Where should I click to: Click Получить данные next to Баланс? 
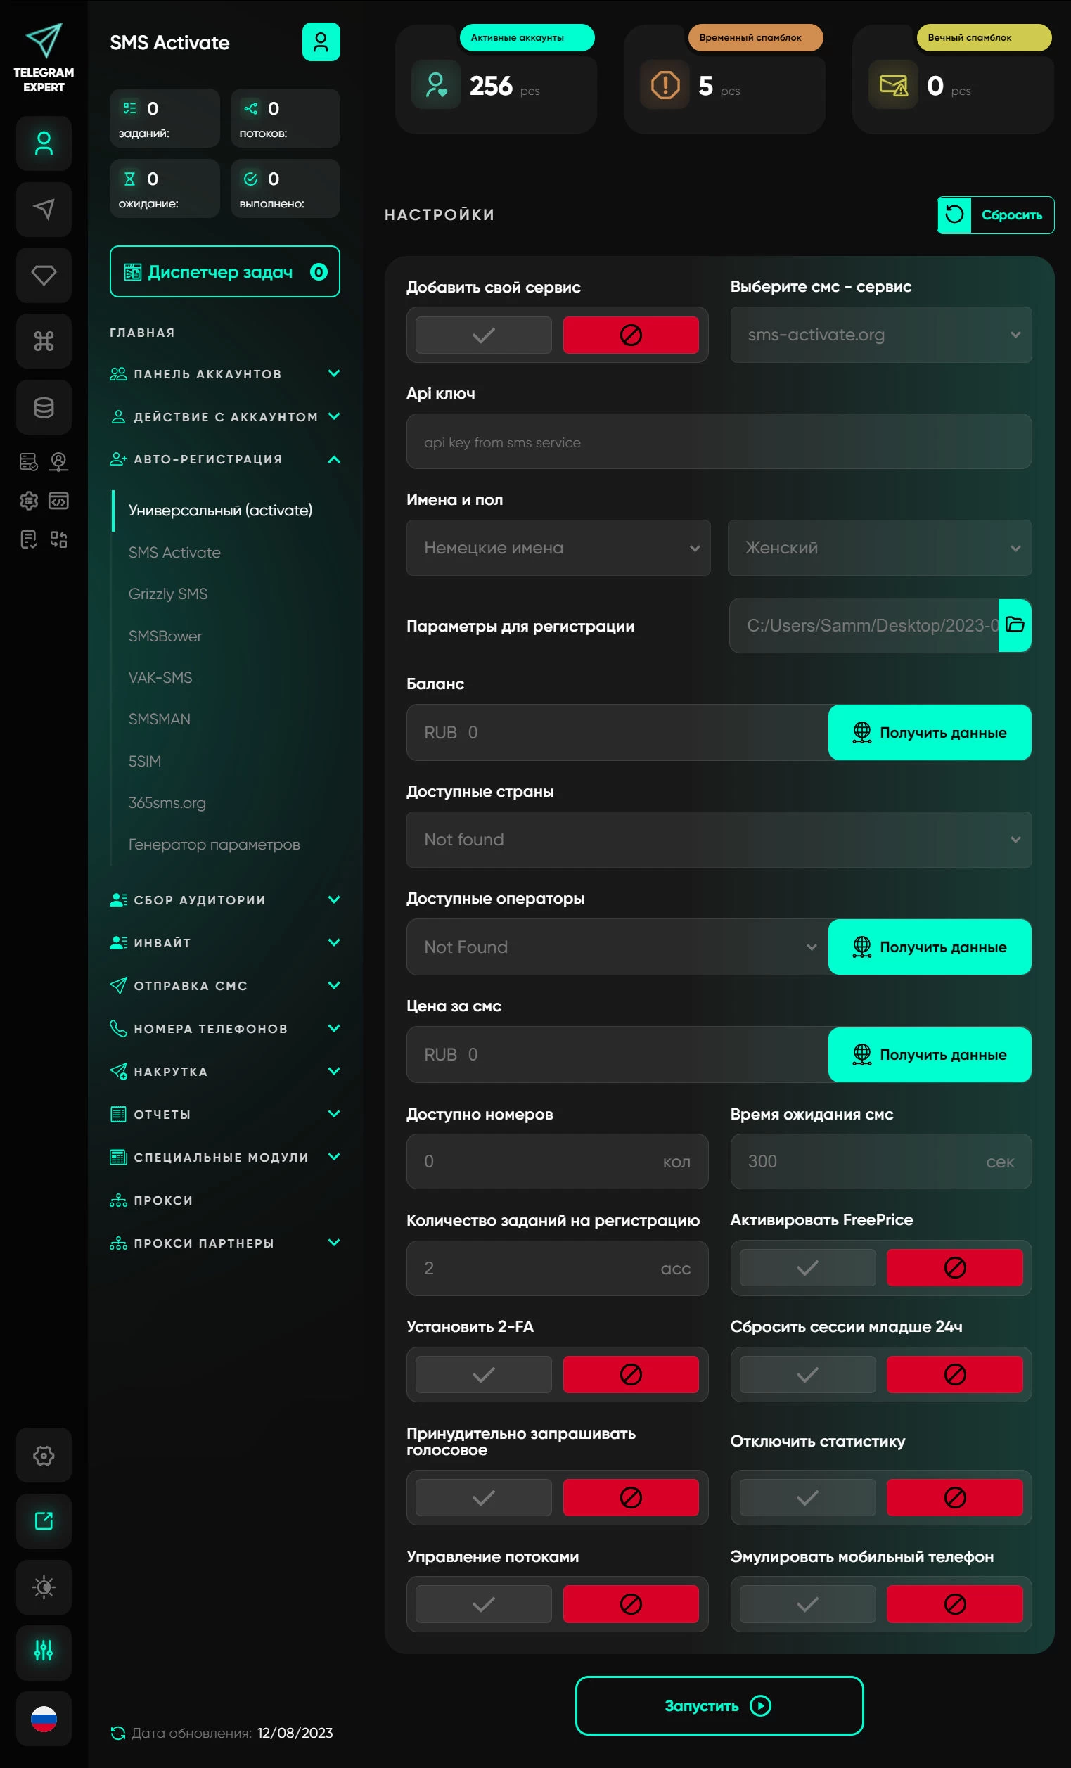click(930, 733)
